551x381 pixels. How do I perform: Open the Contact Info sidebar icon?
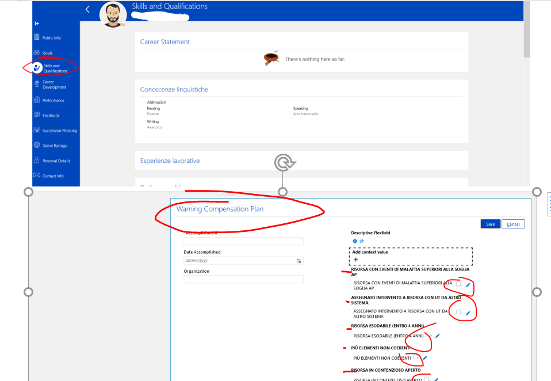click(x=36, y=176)
